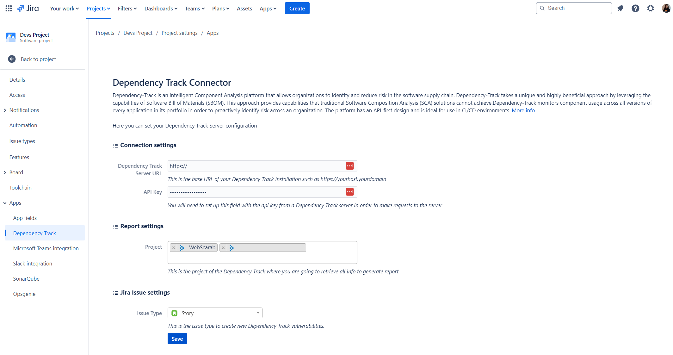
Task: Expand the Notifications sidebar section
Action: [5, 110]
